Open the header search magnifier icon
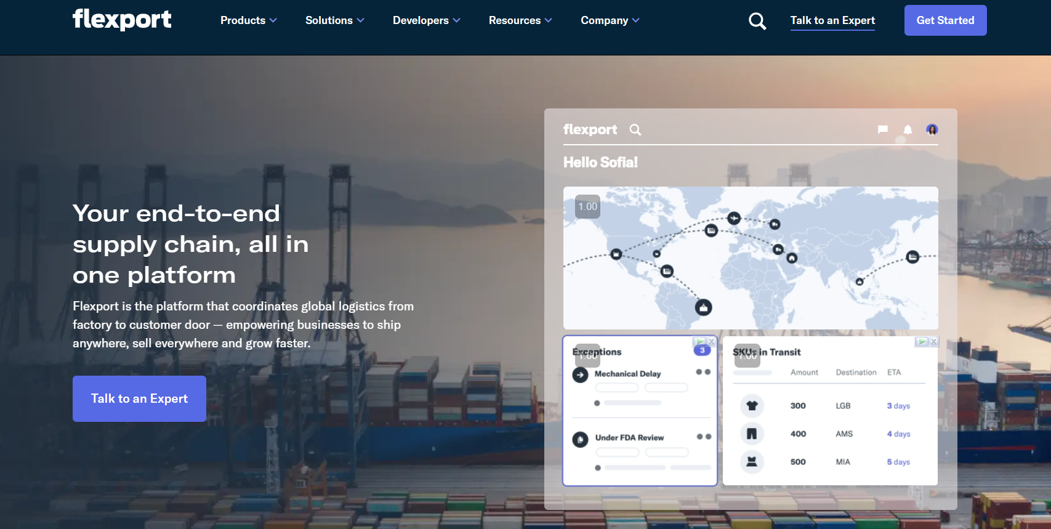The image size is (1051, 529). coord(757,21)
